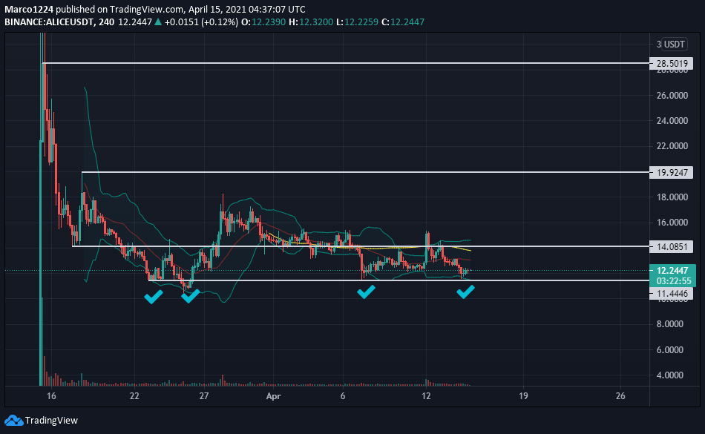Click the second blue checkmark near March 26
Screen dimensions: 705x434
pyautogui.click(x=190, y=296)
